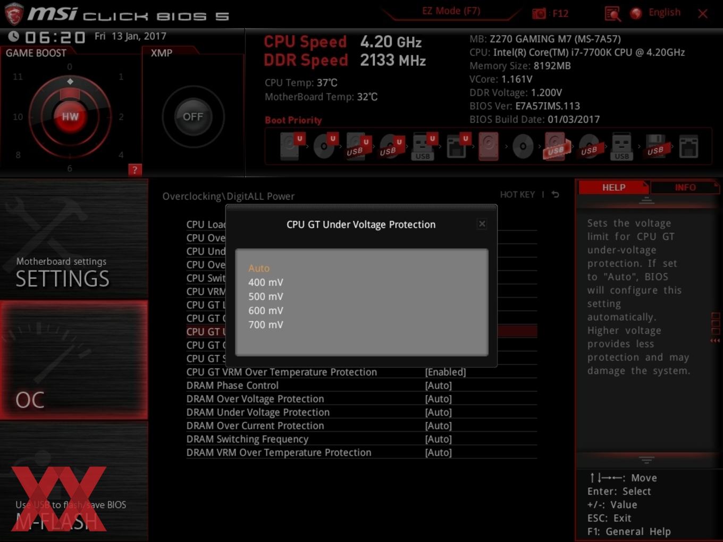
Task: Click the MSI dragon shield logo
Action: click(14, 14)
